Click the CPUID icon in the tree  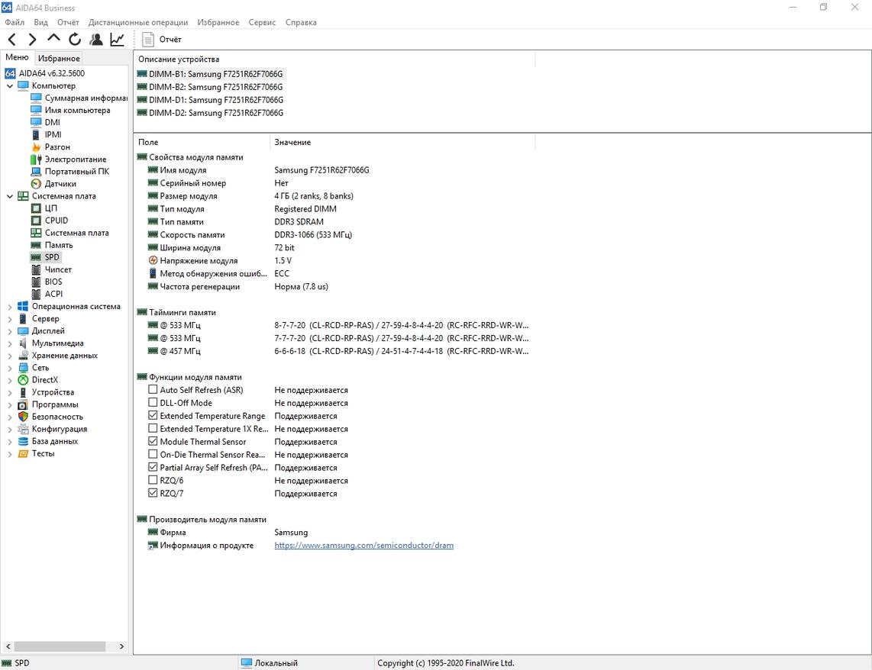click(x=36, y=221)
